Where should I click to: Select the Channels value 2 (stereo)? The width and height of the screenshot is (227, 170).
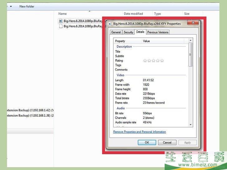coord(148,118)
